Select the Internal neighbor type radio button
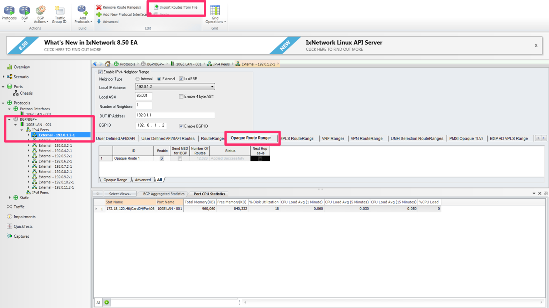Viewport: 549px width, 308px height. [x=137, y=79]
